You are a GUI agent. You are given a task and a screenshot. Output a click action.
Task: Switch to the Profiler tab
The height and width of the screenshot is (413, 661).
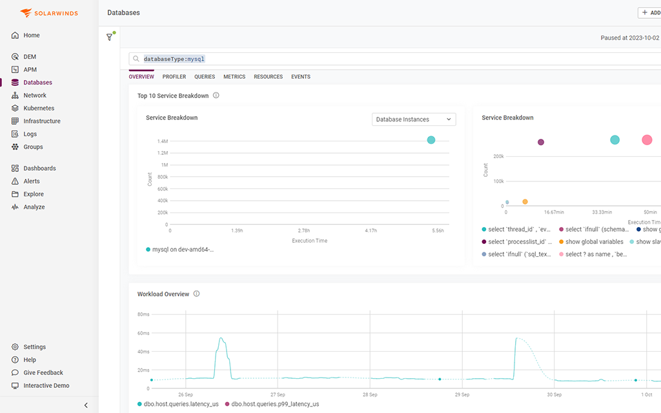click(174, 77)
